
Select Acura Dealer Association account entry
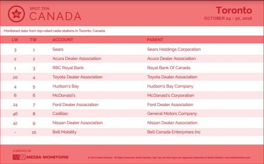[x=77, y=58]
